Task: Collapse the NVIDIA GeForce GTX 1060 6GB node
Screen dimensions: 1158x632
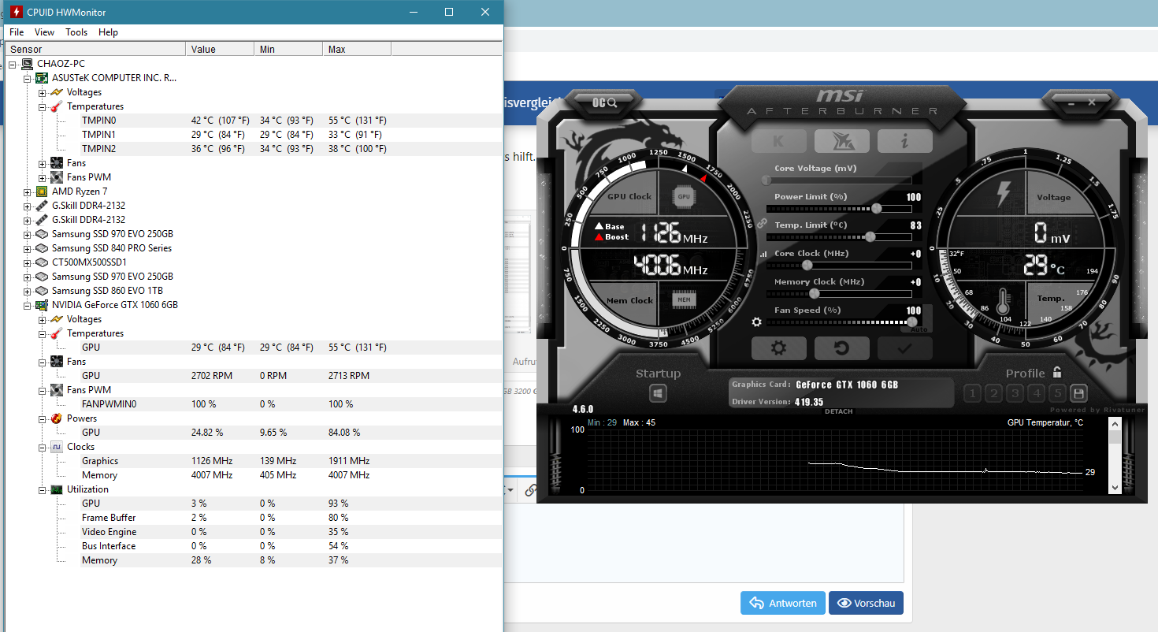Action: 28,305
